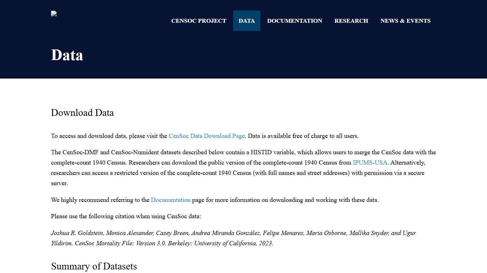
Task: Visit the NEWS & EVENTS section
Action: click(405, 21)
